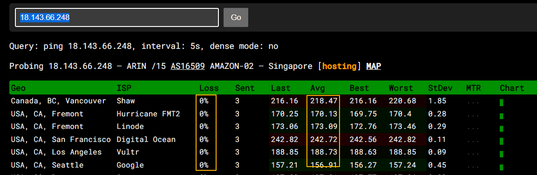The width and height of the screenshot is (537, 175).
Task: Click the 218.47 average value
Action: point(324,101)
